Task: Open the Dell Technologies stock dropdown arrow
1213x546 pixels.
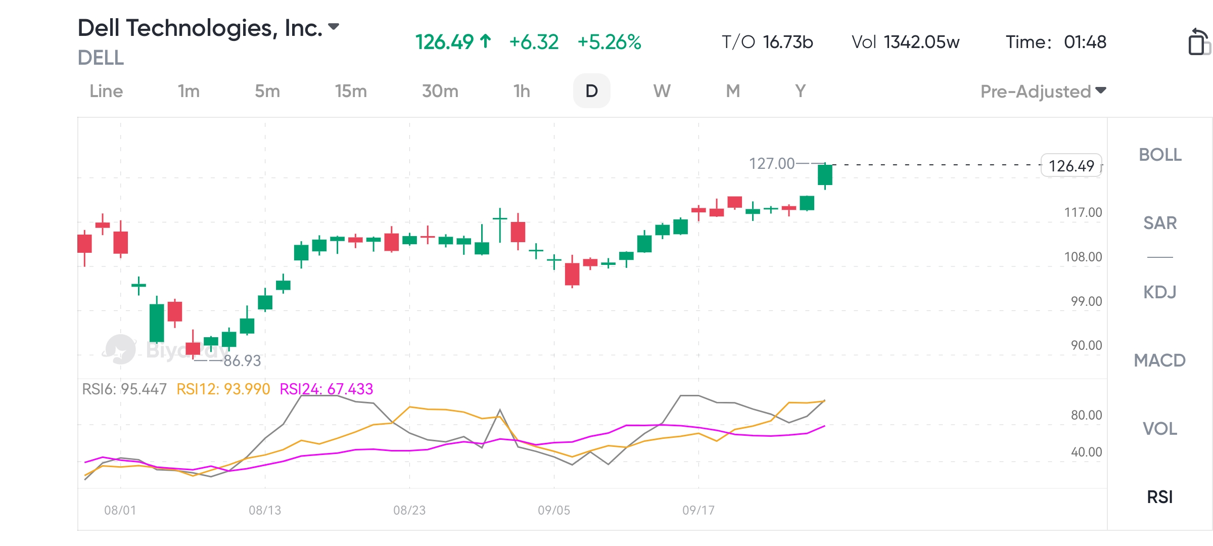Action: [334, 26]
